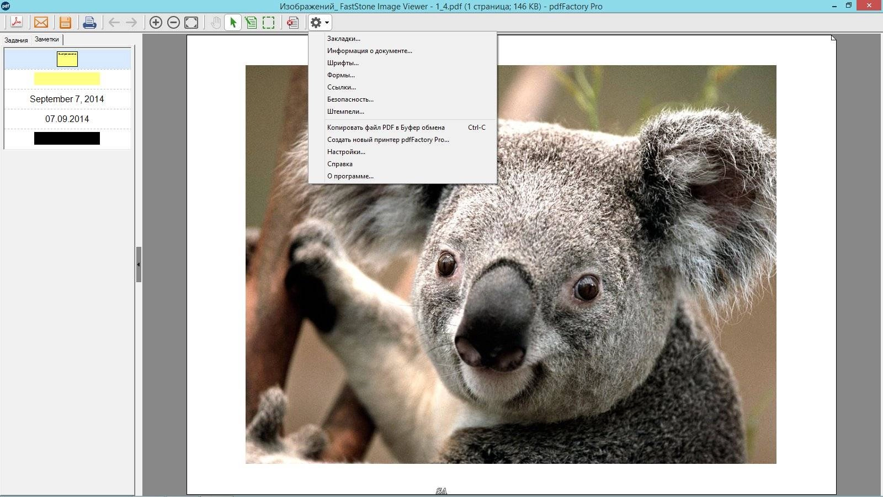Choose Копировать файл PDF в Буфер обмена
883x497 pixels.
click(402, 128)
